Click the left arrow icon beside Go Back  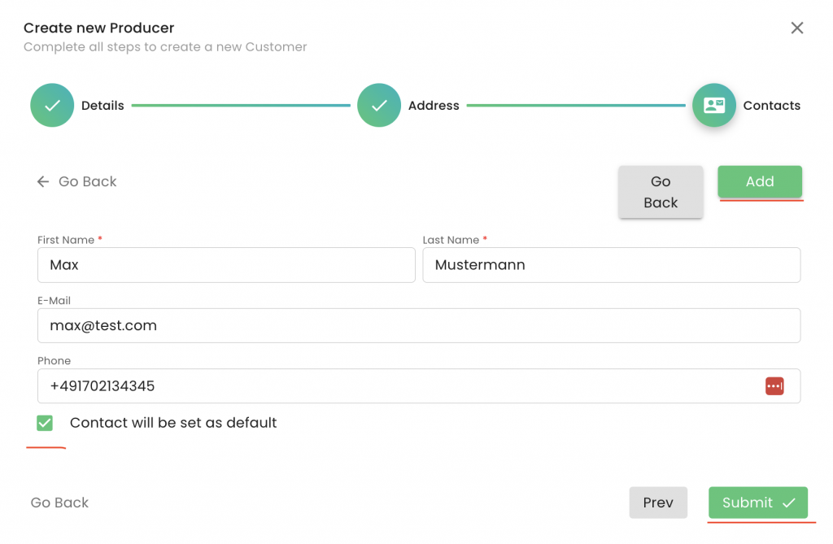43,182
